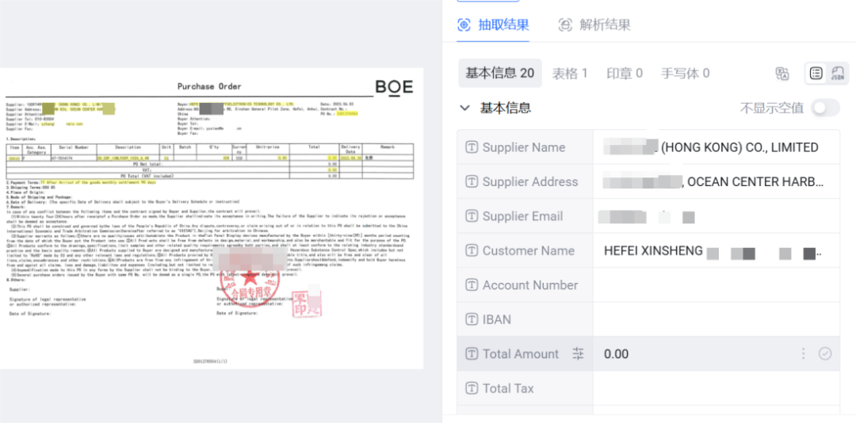Select the 印章 0 category tab
Image resolution: width=856 pixels, height=423 pixels.
(625, 74)
